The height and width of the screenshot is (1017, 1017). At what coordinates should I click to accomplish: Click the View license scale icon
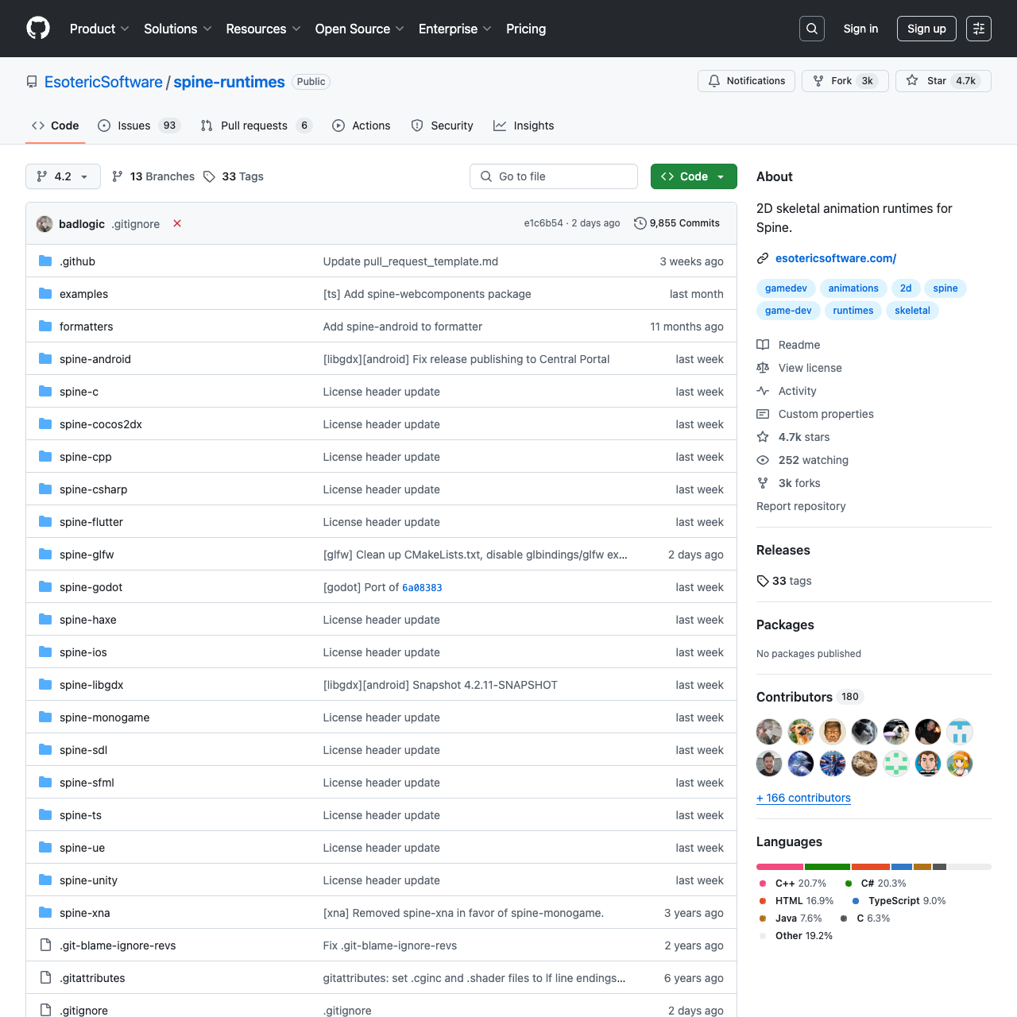coord(763,368)
